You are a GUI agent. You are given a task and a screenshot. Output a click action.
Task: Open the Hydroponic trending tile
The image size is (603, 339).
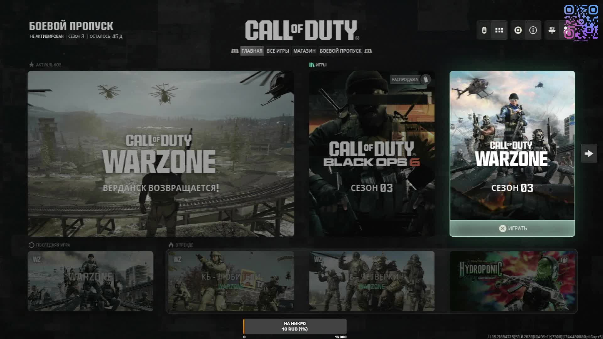[x=512, y=281]
